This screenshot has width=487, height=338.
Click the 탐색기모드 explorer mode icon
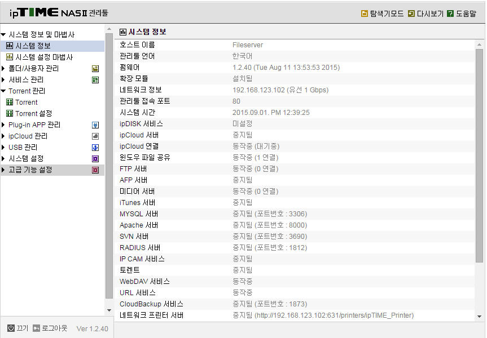pos(365,14)
